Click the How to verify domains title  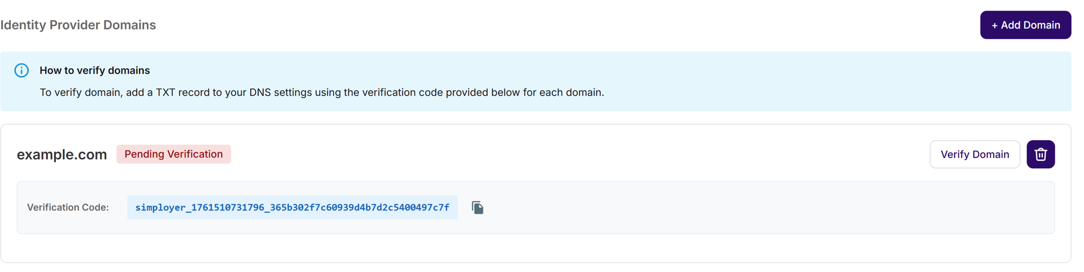(94, 71)
